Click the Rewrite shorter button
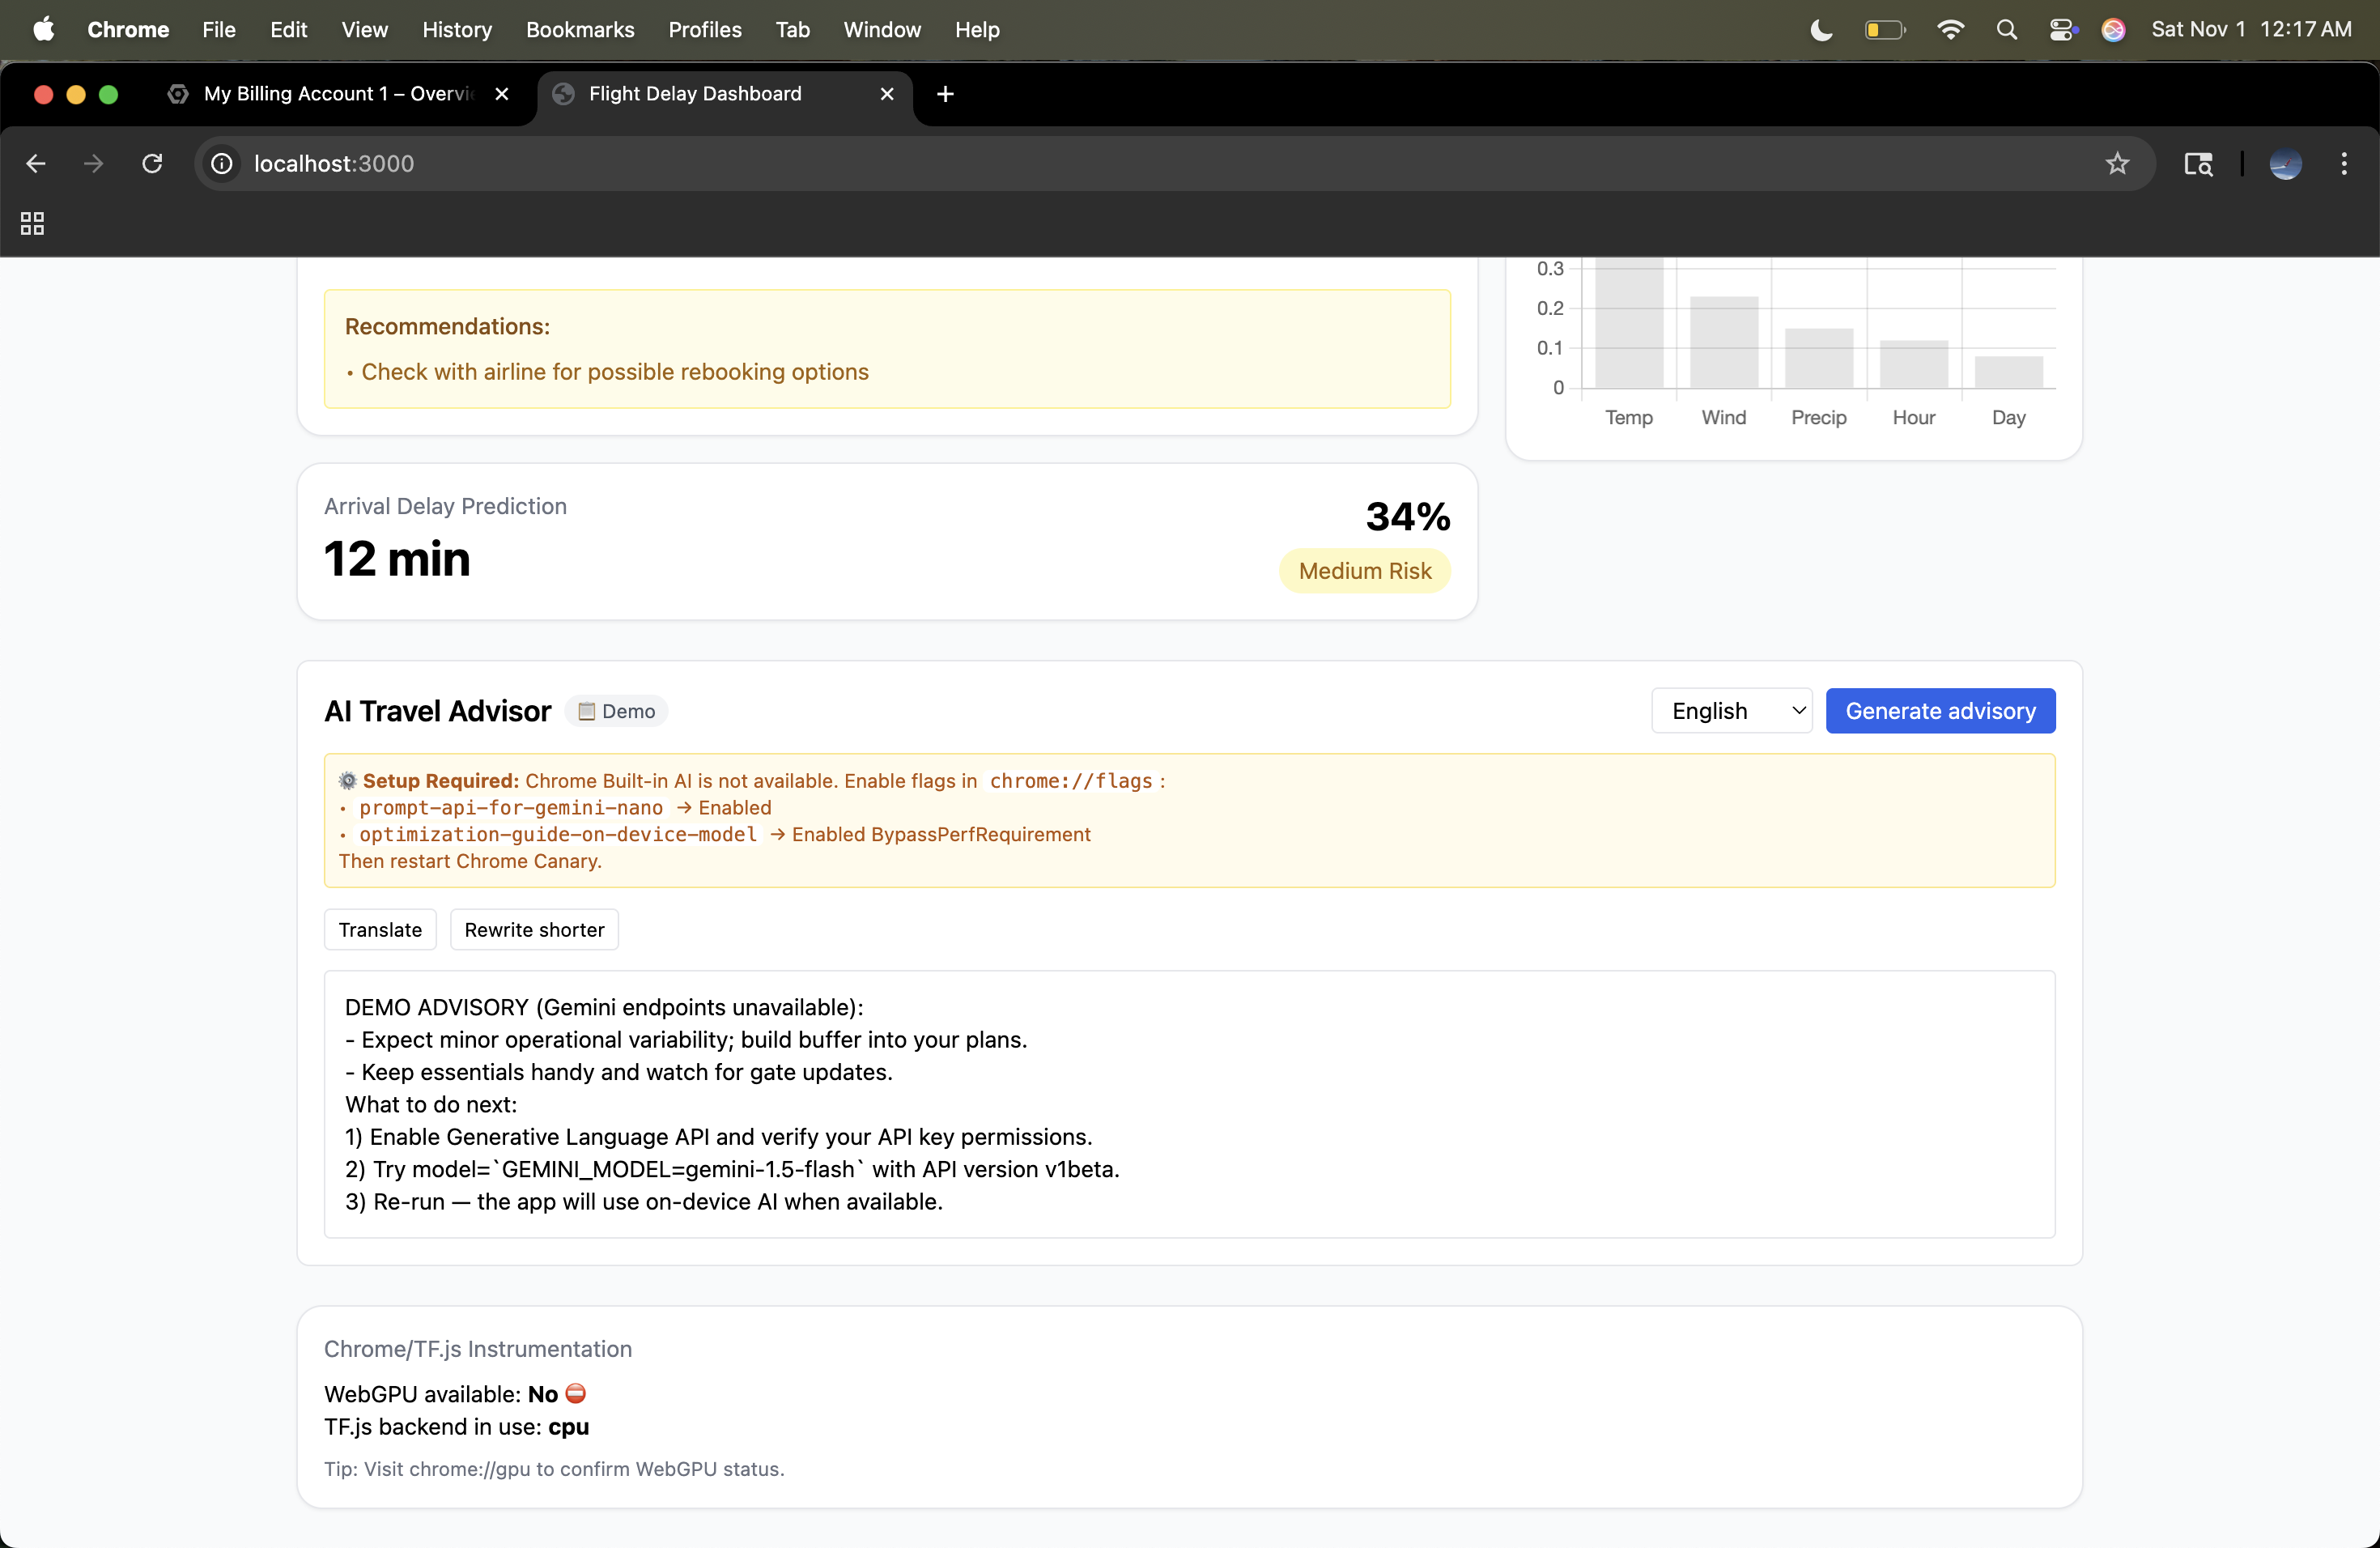Screen dimensions: 2380x1548 coord(534,929)
